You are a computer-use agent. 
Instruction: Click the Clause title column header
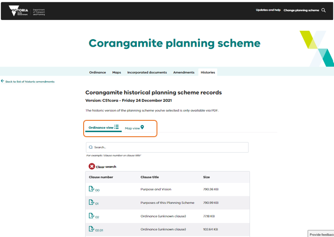point(149,177)
